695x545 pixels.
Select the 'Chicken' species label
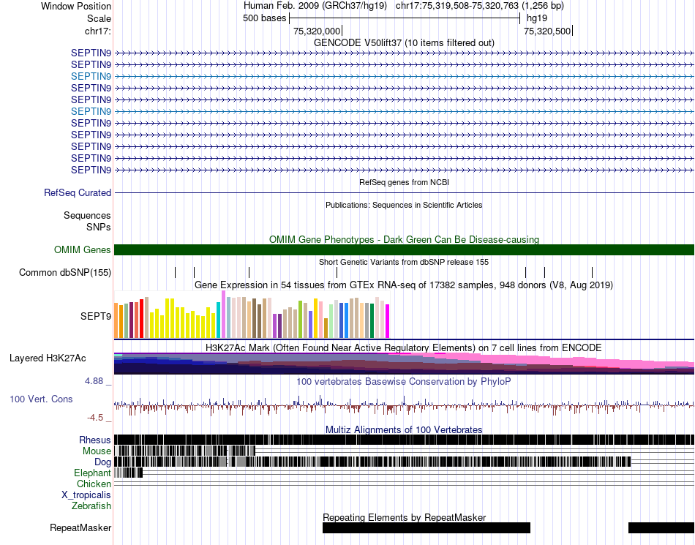(94, 484)
